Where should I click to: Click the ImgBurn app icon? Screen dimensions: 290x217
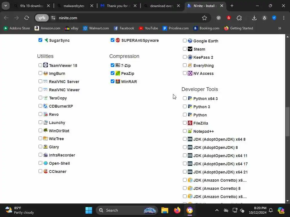click(x=46, y=73)
